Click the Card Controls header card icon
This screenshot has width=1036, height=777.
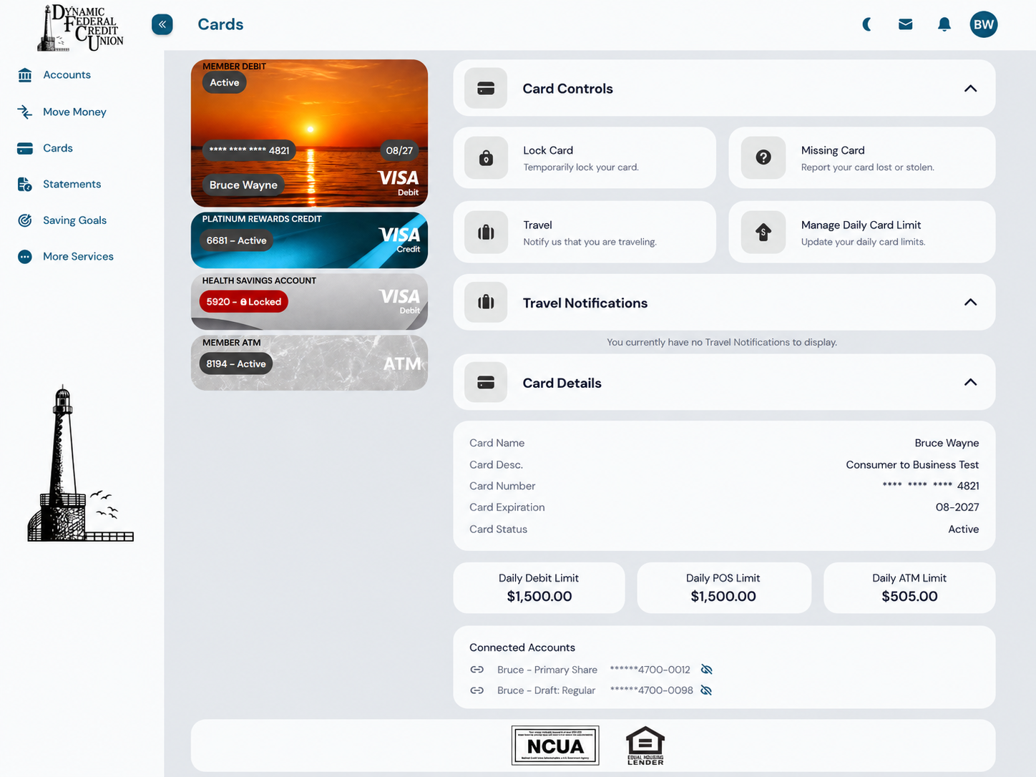(486, 89)
